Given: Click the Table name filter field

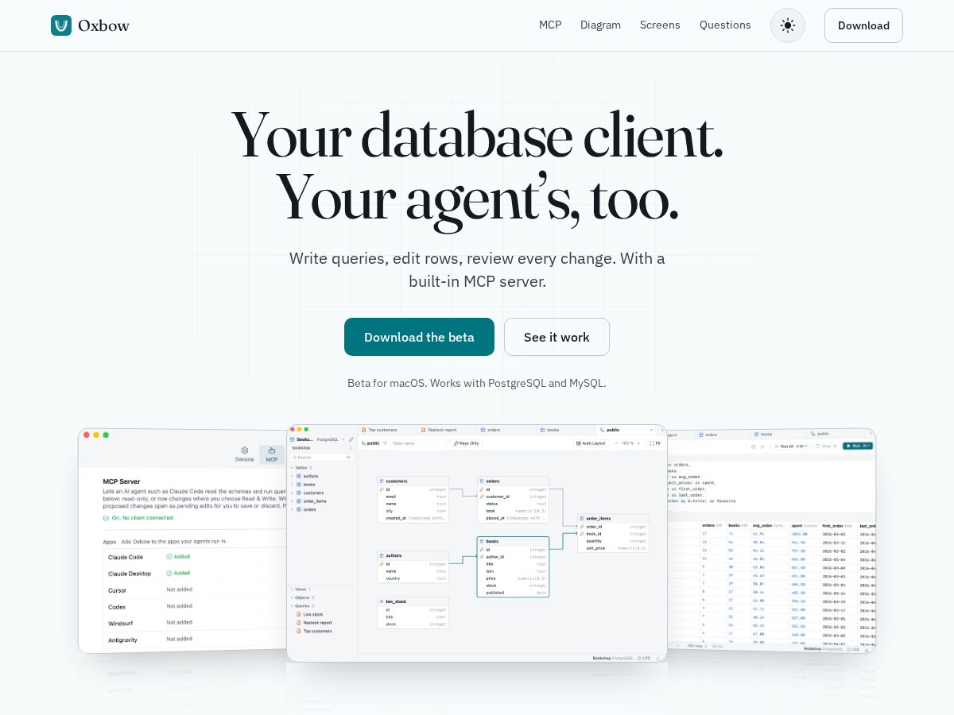Looking at the screenshot, I should point(418,443).
